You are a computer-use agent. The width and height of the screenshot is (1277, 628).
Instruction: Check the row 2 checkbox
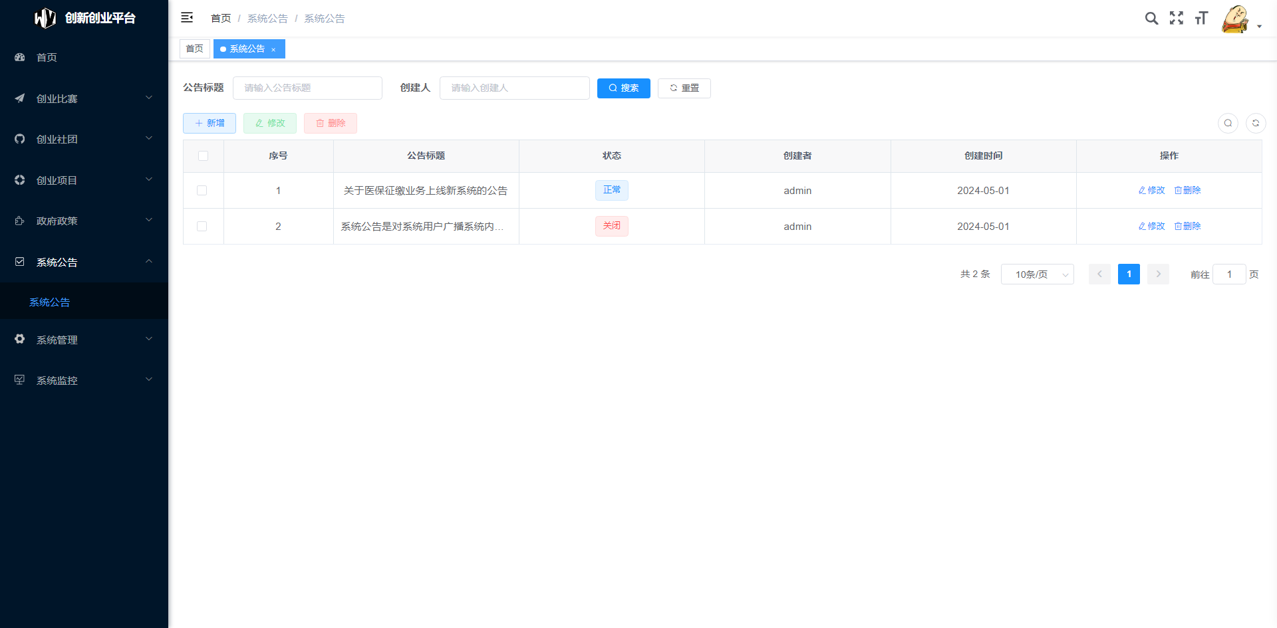[202, 227]
